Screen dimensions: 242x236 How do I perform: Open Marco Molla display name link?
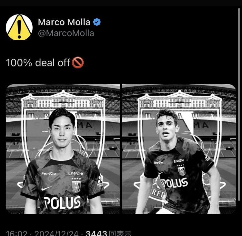coord(64,22)
